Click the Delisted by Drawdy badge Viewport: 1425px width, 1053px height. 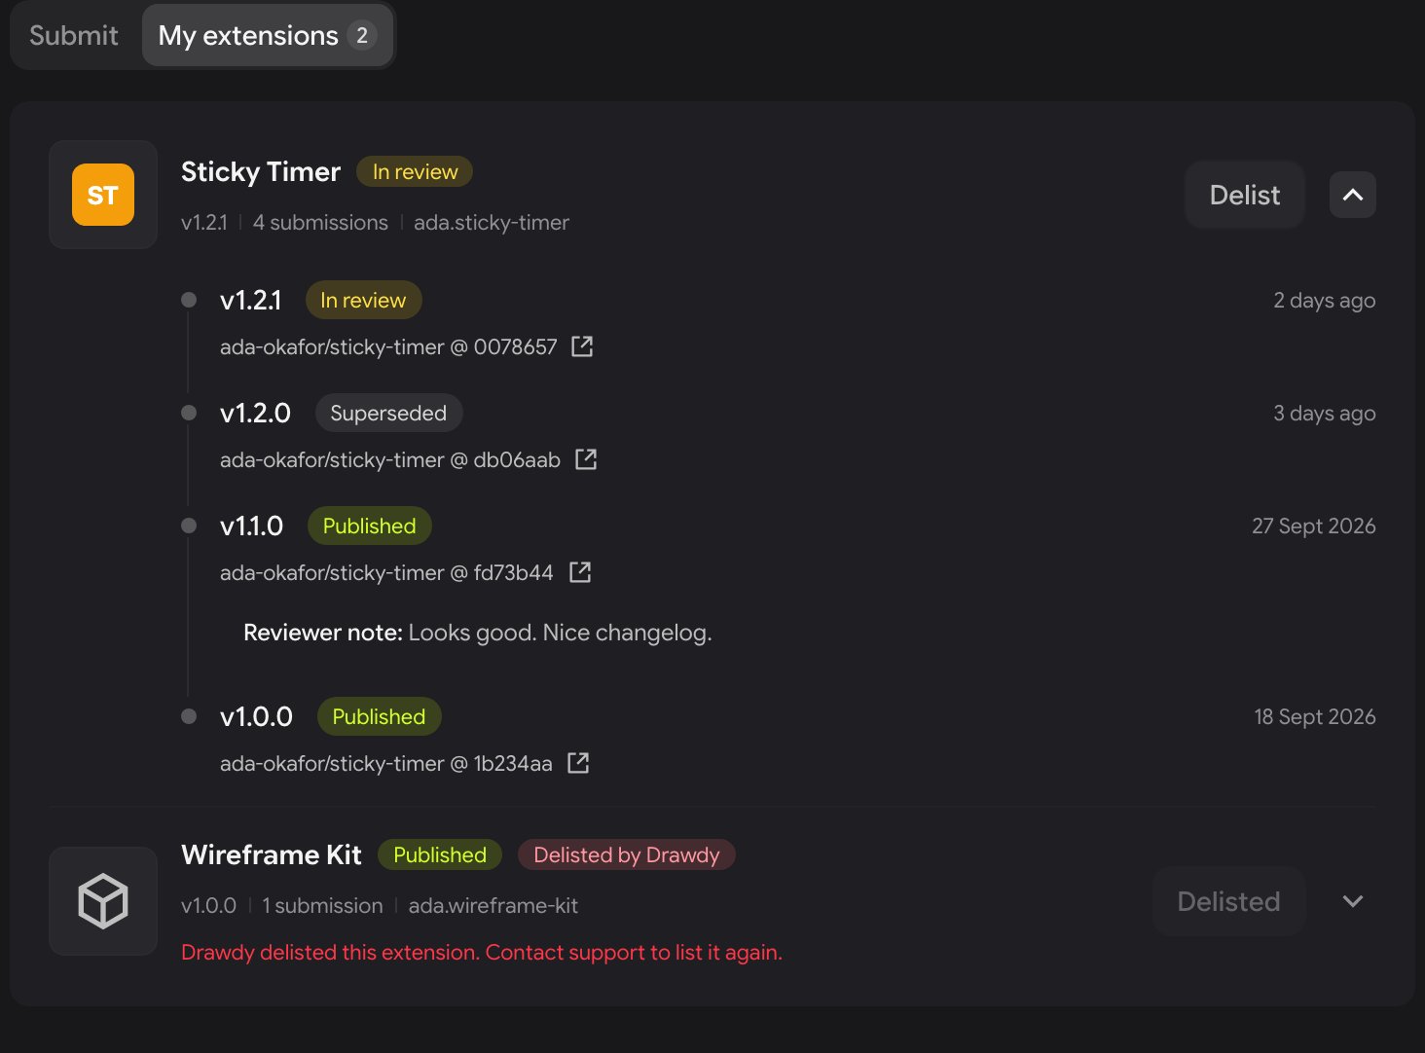(627, 854)
